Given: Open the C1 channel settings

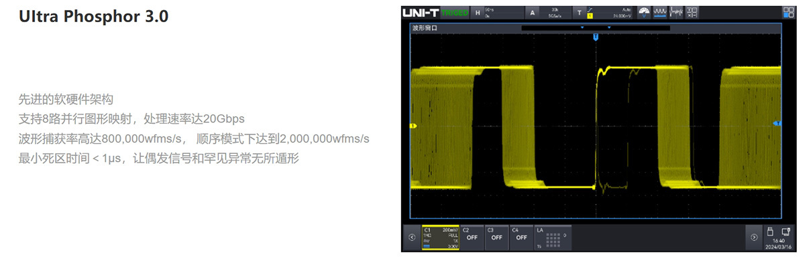Looking at the screenshot, I should coord(439,237).
